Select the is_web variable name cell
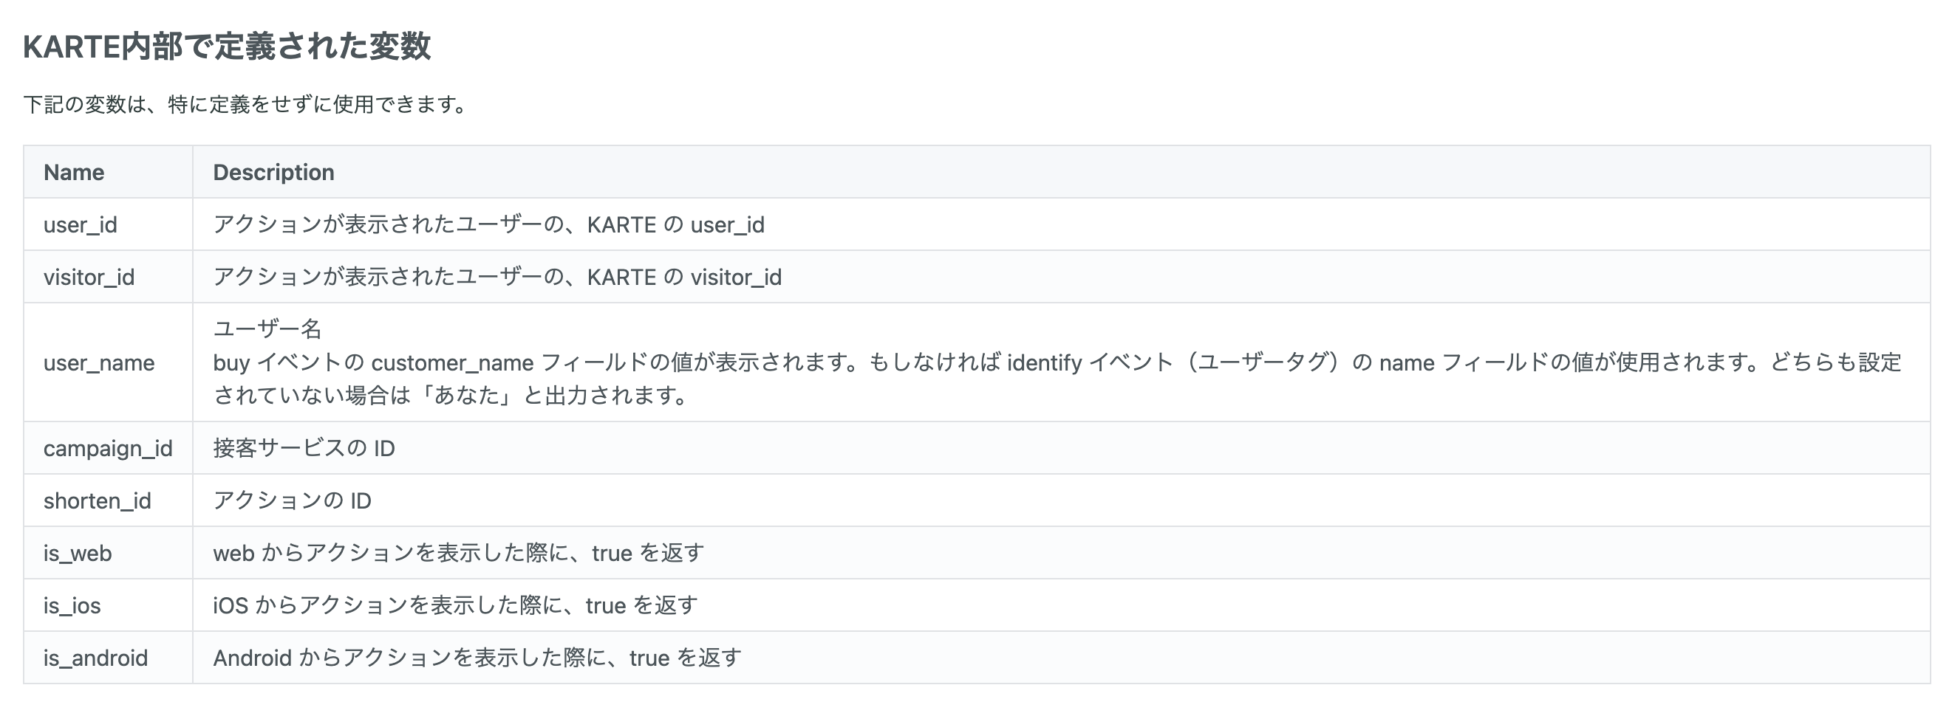The height and width of the screenshot is (716, 1952). click(78, 554)
